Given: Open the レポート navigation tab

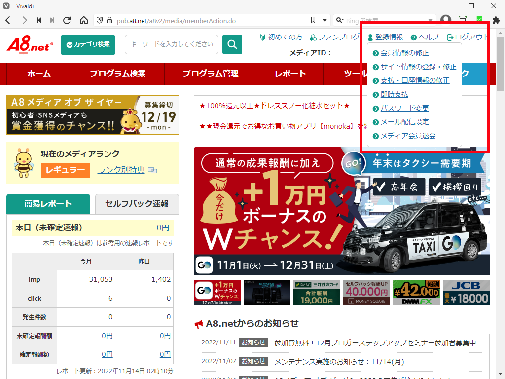Looking at the screenshot, I should point(290,74).
